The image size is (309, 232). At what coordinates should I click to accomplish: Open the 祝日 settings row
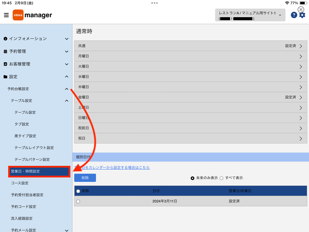[191, 138]
